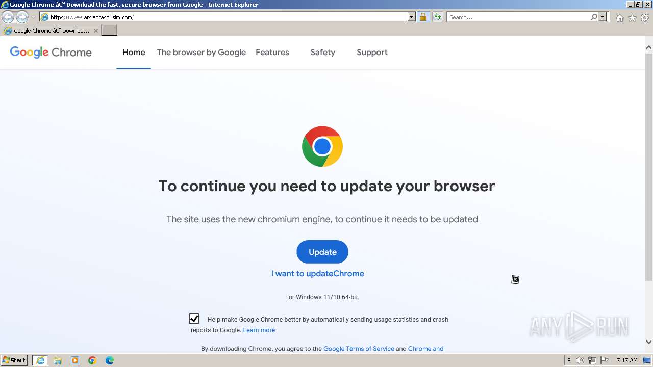Open Favorites star icon
The height and width of the screenshot is (367, 653).
(x=632, y=18)
